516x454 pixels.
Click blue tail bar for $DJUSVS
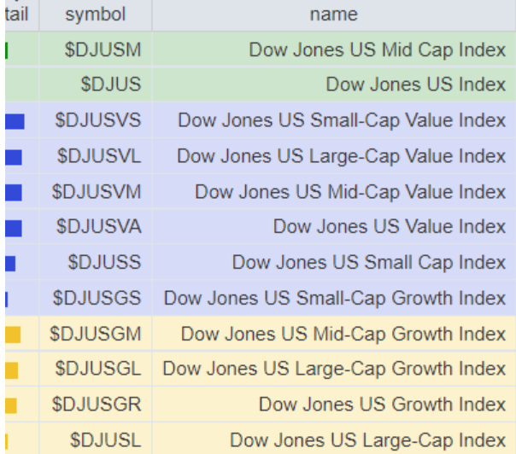tap(15, 121)
